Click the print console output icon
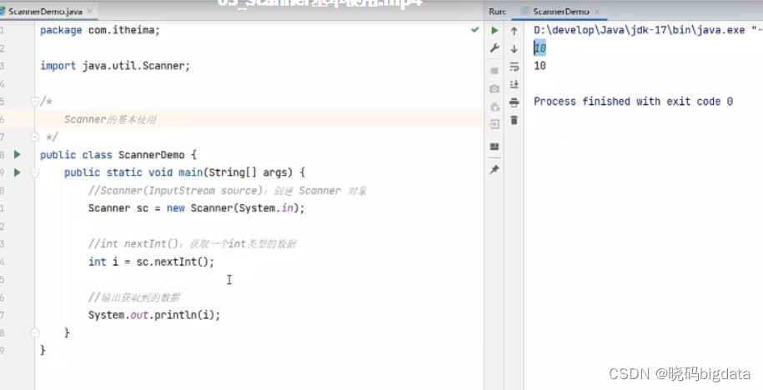 (x=514, y=102)
